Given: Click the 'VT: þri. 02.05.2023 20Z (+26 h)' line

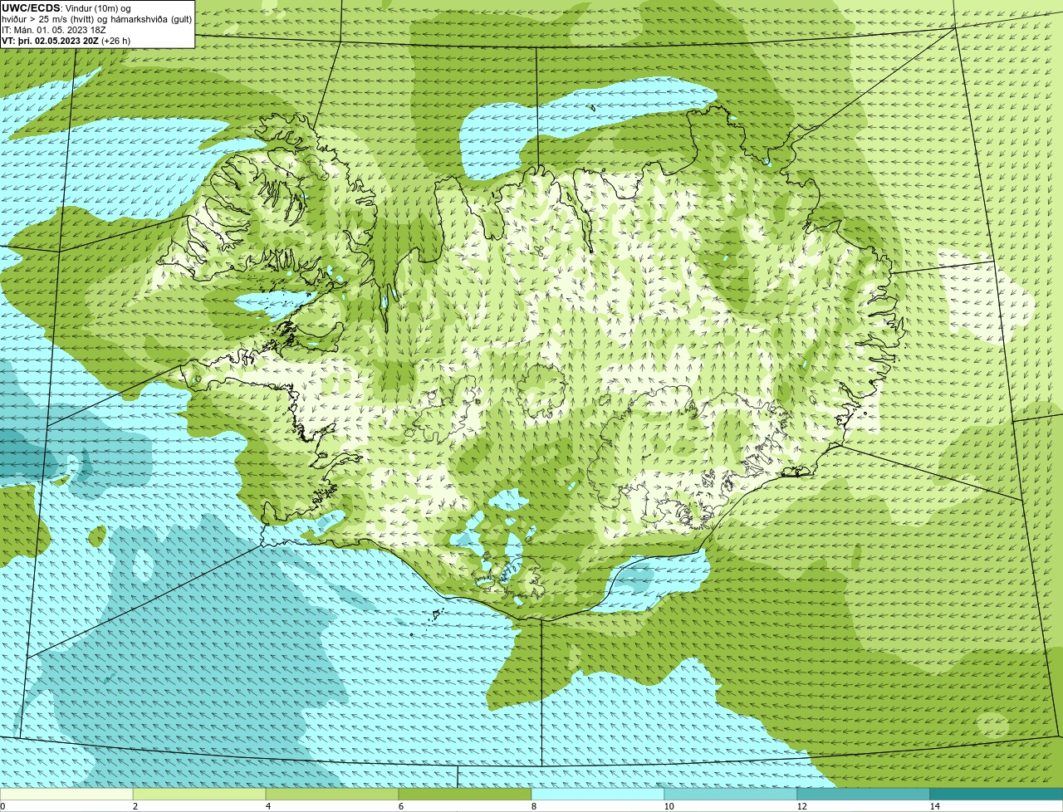Looking at the screenshot, I should point(66,40).
